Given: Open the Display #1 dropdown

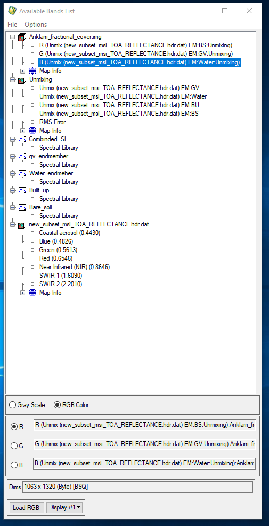Looking at the screenshot, I should click(66, 507).
